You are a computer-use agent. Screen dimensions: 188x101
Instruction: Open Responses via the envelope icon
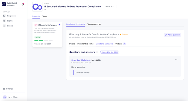(x=4, y=16)
